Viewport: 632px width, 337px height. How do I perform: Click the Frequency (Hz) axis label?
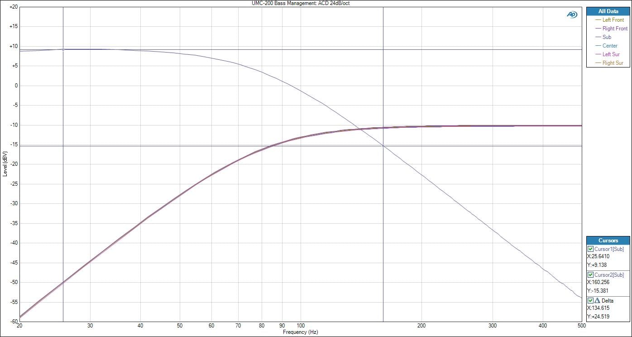pos(300,332)
